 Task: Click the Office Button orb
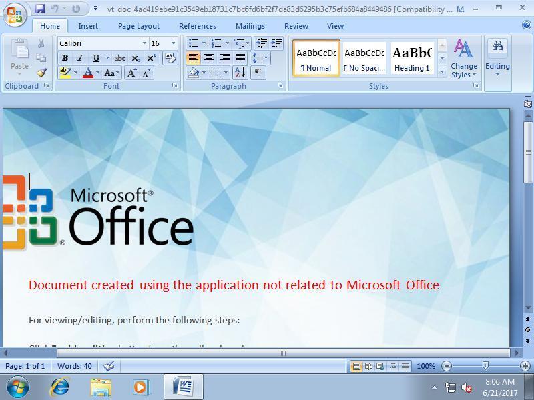pos(15,14)
